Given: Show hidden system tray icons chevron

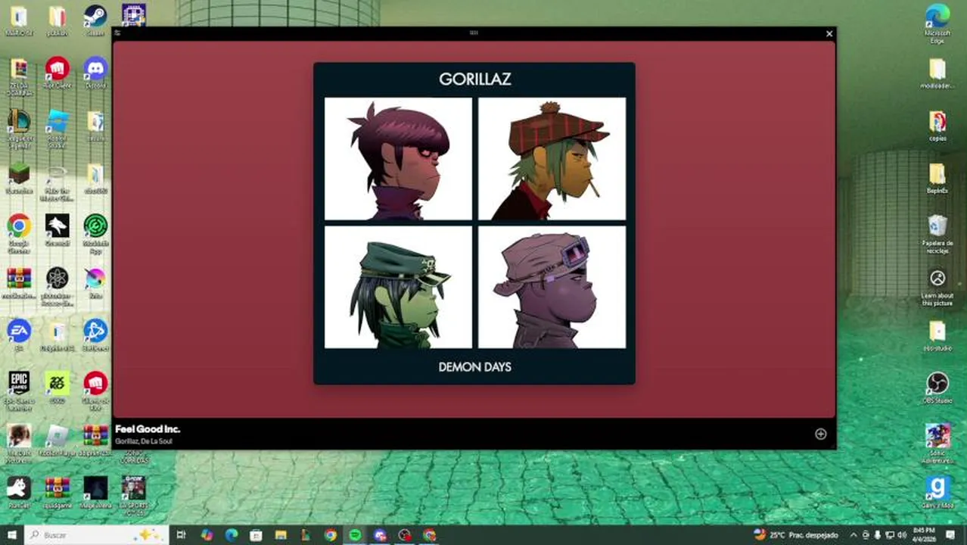Looking at the screenshot, I should pyautogui.click(x=854, y=534).
